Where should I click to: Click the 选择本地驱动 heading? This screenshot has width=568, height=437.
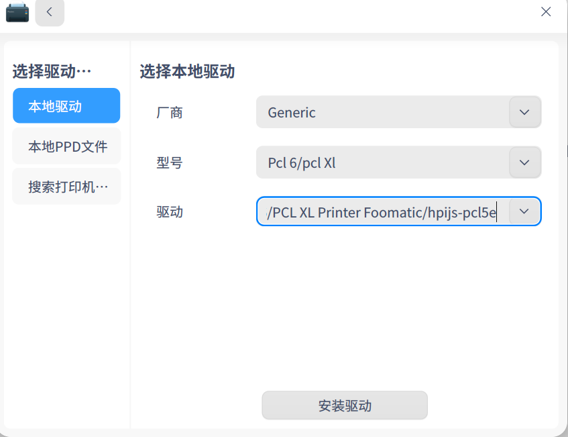tap(187, 71)
